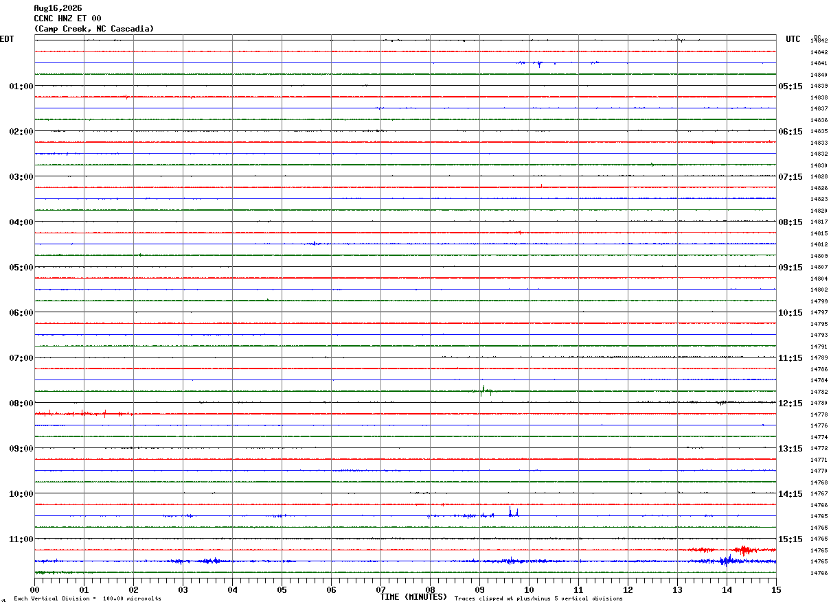The width and height of the screenshot is (831, 608).
Task: Select the 12:15 UTC time label
Action: pyautogui.click(x=790, y=404)
